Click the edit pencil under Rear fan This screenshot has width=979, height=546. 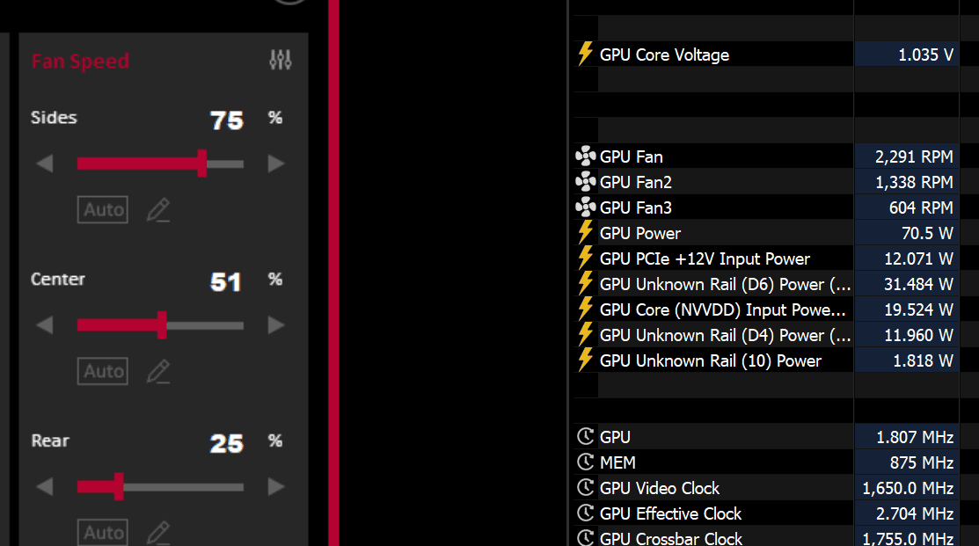point(158,532)
